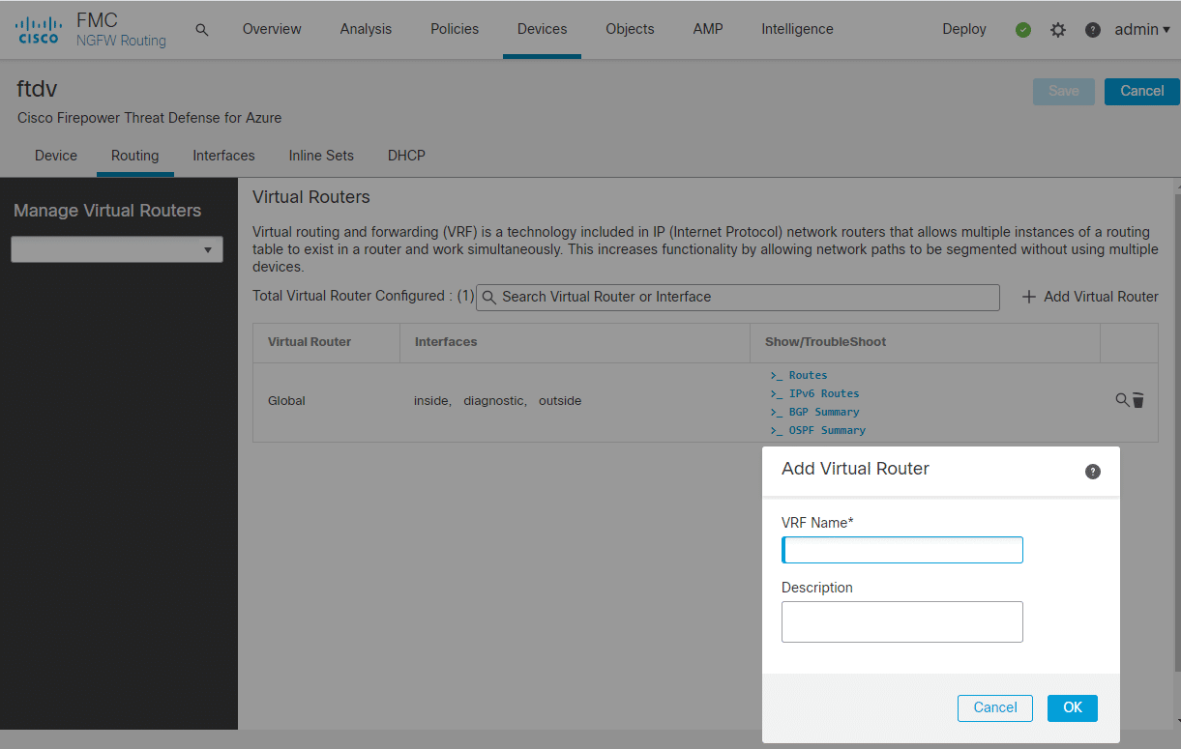Click the Virtual Routers heading
1181x749 pixels.
(x=311, y=197)
